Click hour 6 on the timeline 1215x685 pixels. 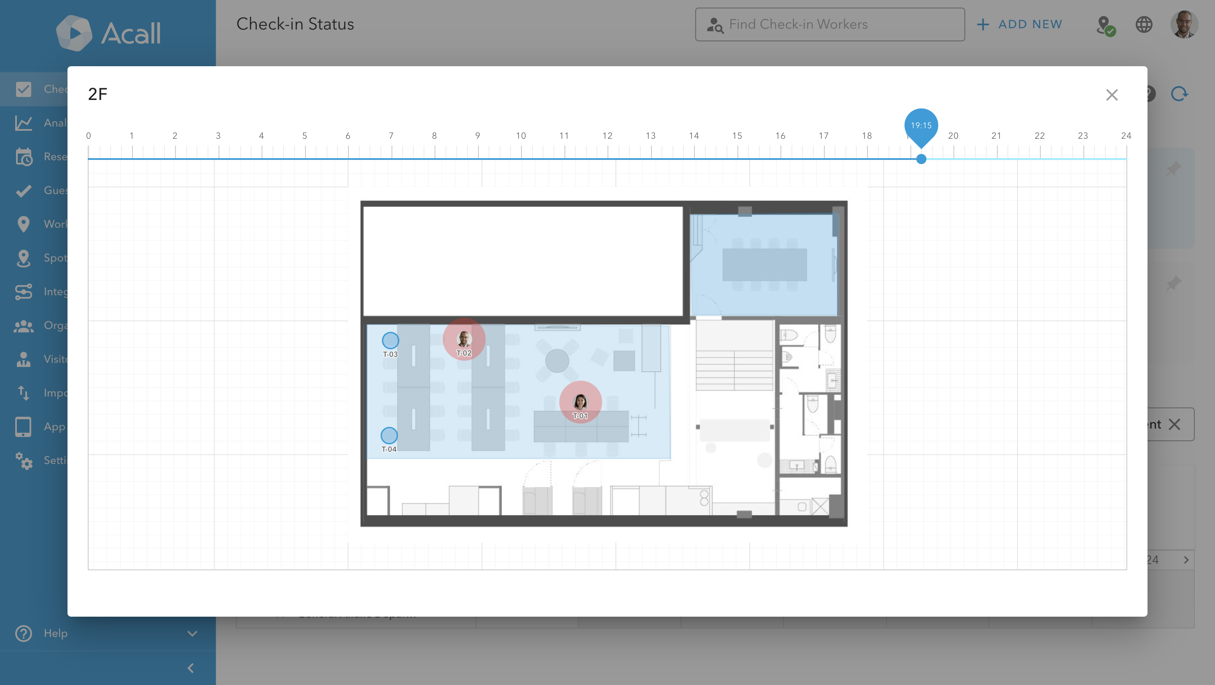(x=348, y=136)
